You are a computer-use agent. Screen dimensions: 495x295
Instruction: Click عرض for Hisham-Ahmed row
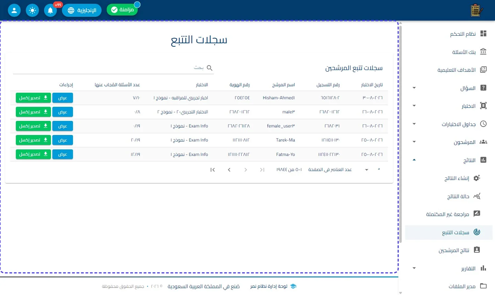point(63,98)
